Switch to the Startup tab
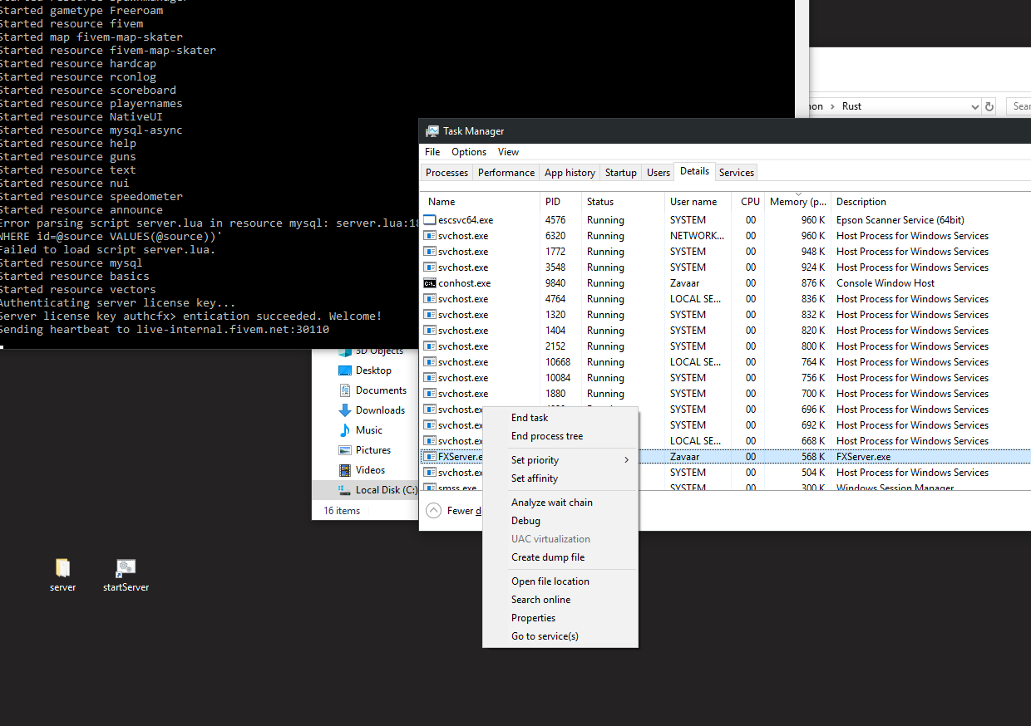Image resolution: width=1031 pixels, height=726 pixels. point(621,173)
